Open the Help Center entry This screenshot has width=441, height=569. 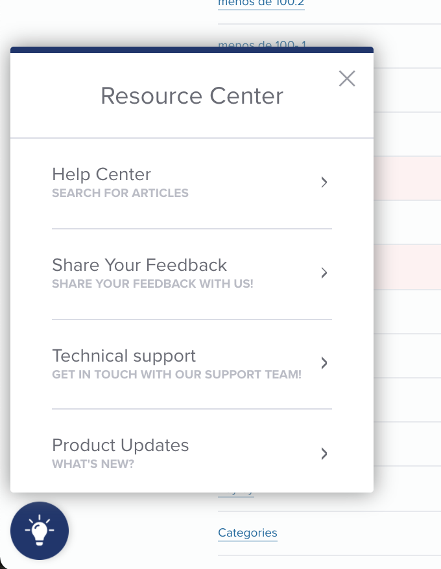[192, 183]
